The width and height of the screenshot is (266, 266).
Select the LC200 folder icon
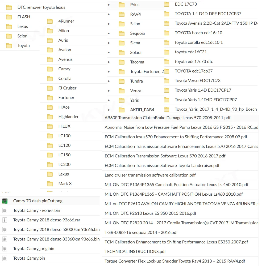coord(50,165)
